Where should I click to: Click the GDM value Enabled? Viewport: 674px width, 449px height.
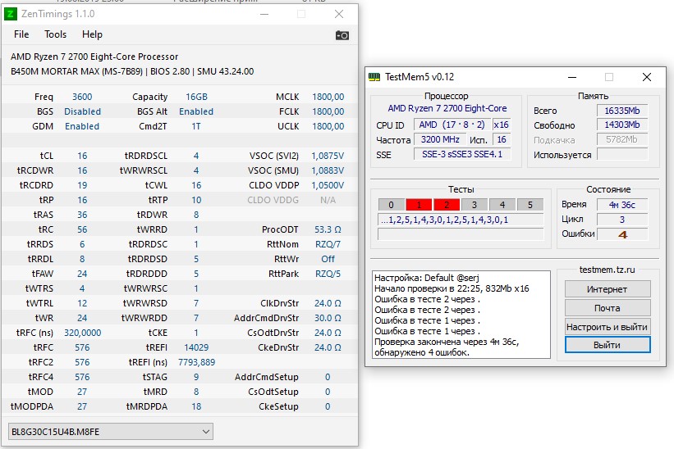pyautogui.click(x=82, y=126)
